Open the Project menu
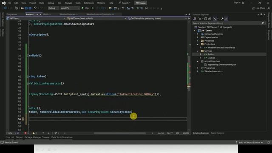The height and width of the screenshot is (153, 272). 33,3
